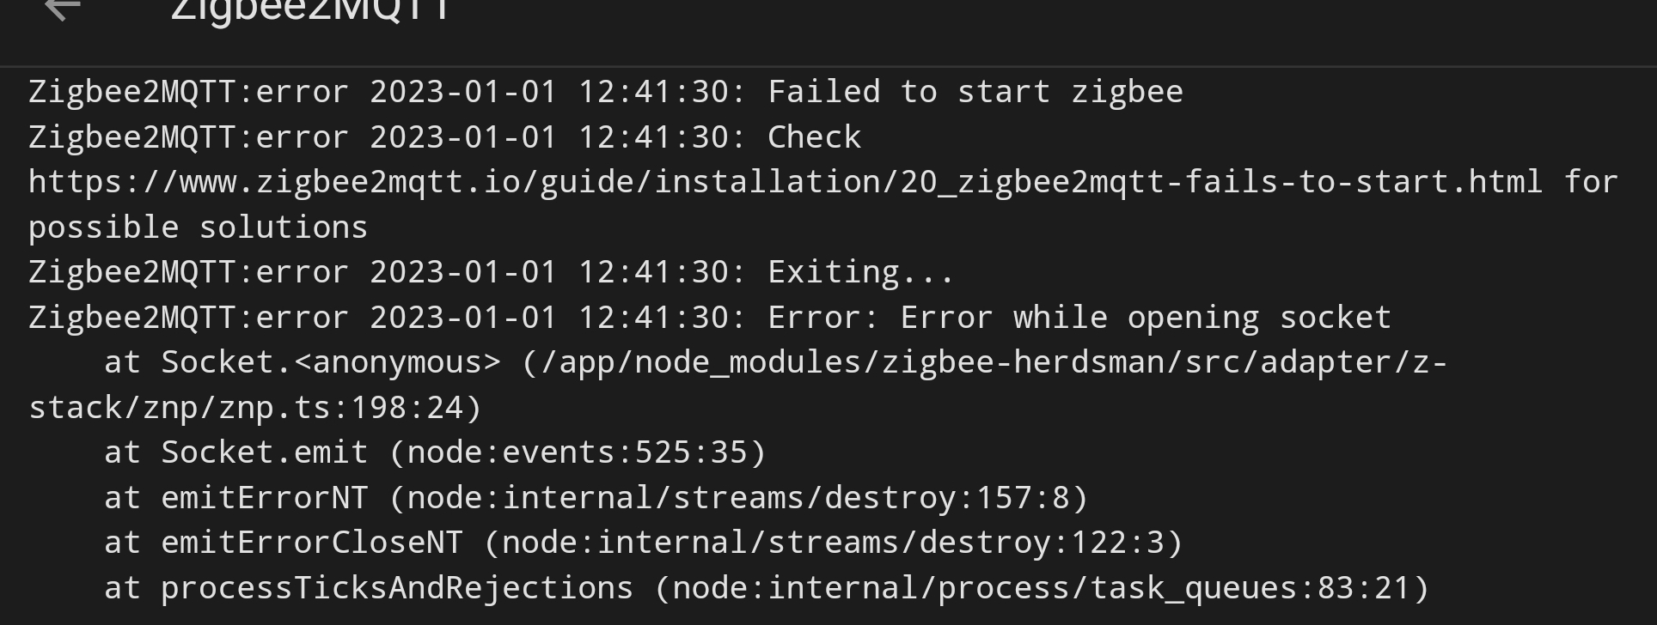Click 'node:internal/process/task_queues:83:21' text
The image size is (1657, 625).
(x=1042, y=588)
